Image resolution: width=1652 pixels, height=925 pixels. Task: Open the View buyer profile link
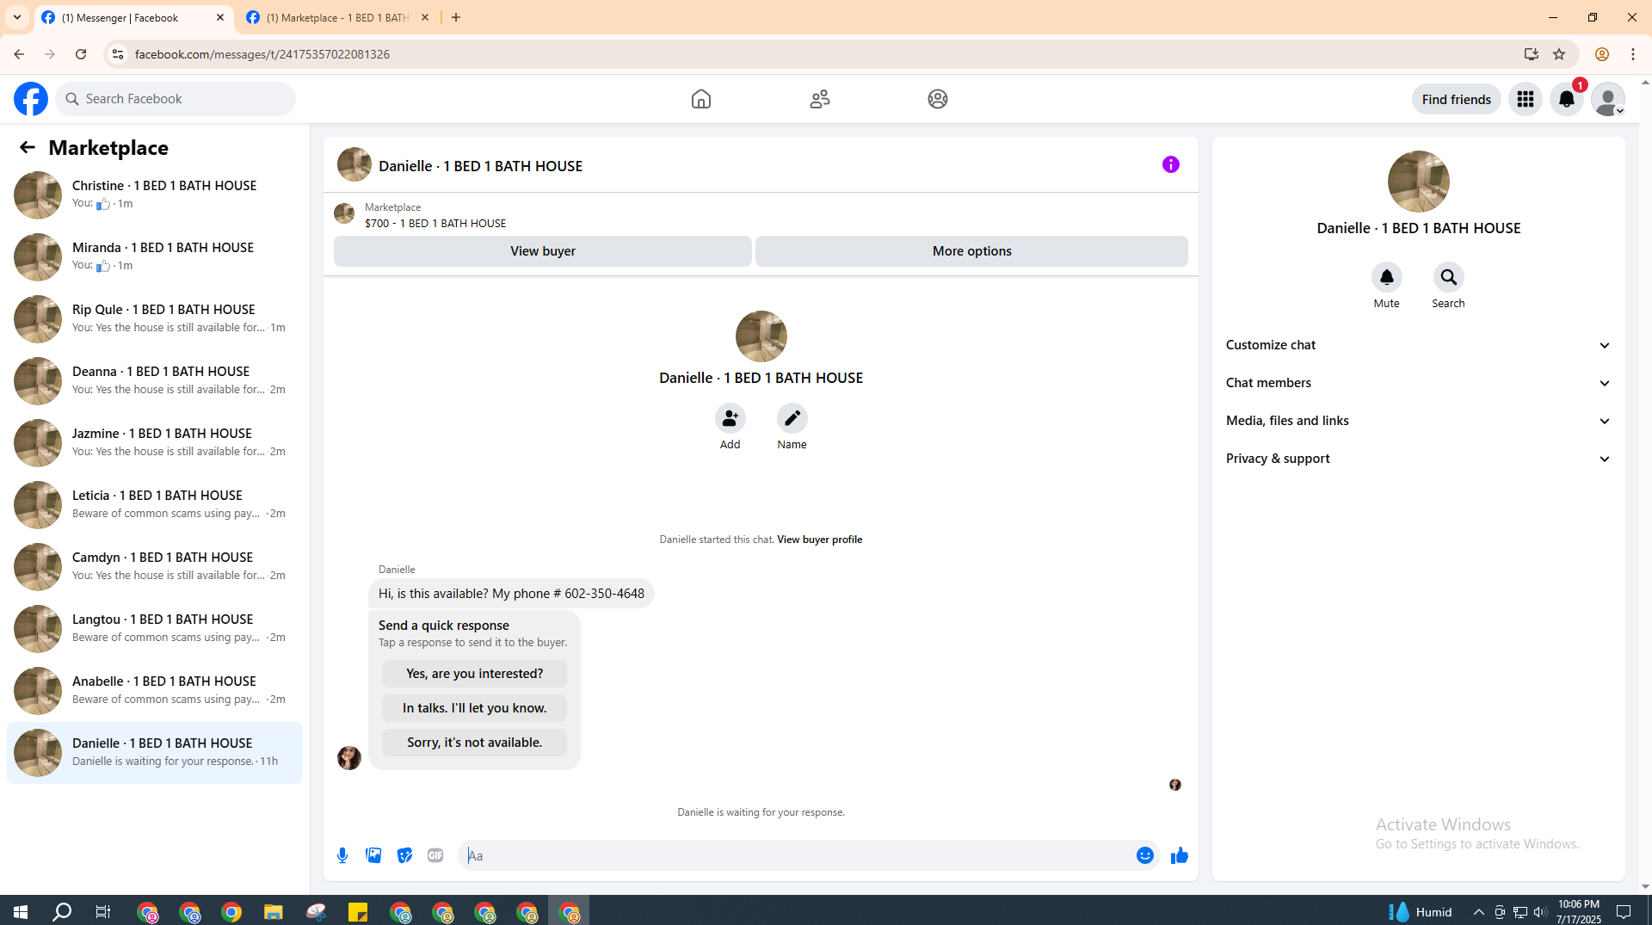point(820,540)
